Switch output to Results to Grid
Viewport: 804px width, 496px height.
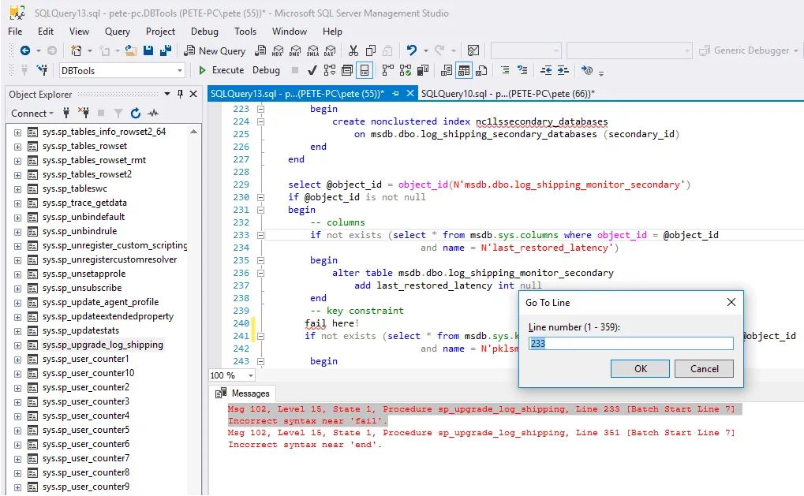(464, 70)
